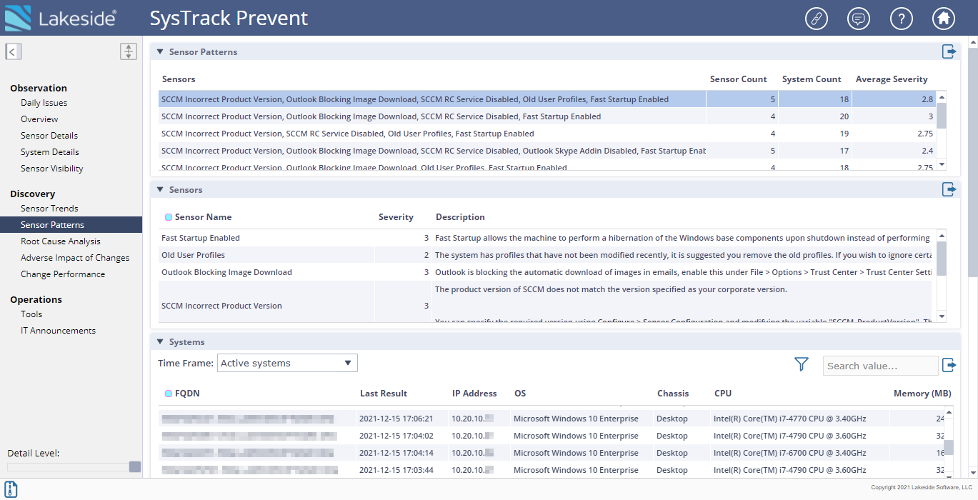The width and height of the screenshot is (978, 500).
Task: Open the filter funnel icon in Systems
Action: click(802, 364)
